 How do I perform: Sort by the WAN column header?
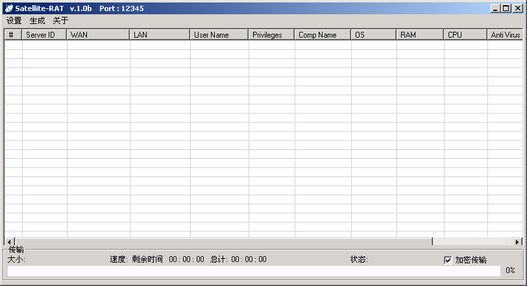pos(98,35)
